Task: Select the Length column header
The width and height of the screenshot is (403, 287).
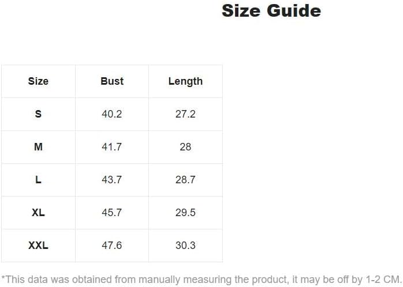Action: [x=185, y=81]
